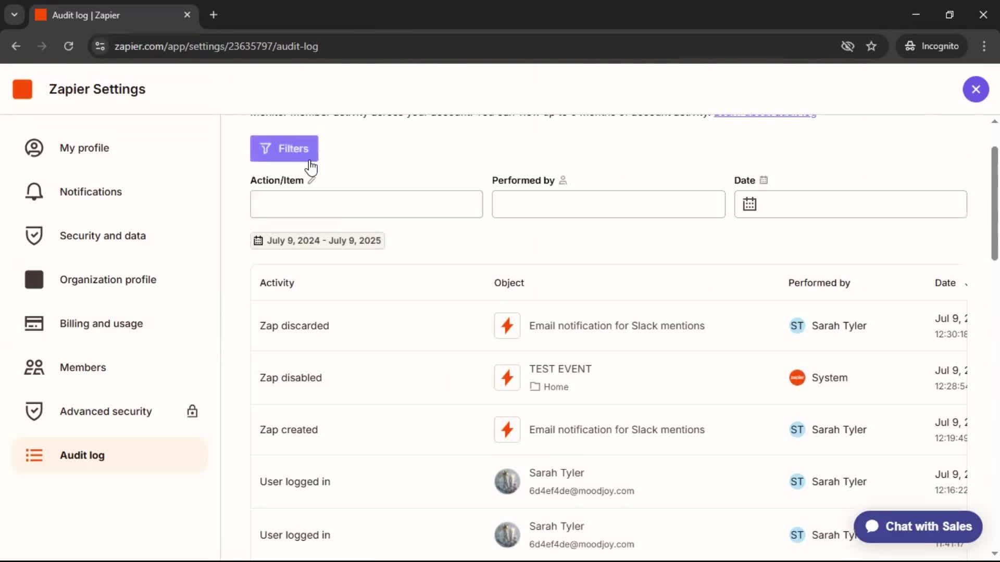1000x562 pixels.
Task: Click the scrollbar down arrow
Action: [x=994, y=554]
